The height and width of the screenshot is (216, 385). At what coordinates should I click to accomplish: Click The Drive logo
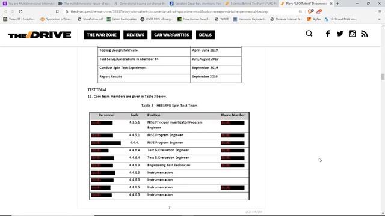(x=40, y=35)
